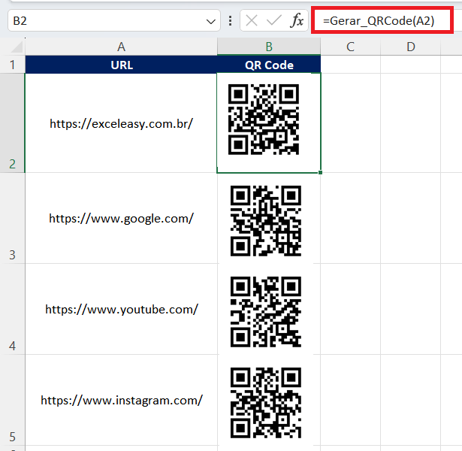Image resolution: width=462 pixels, height=451 pixels.
Task: Select column A header
Action: pyautogui.click(x=121, y=47)
